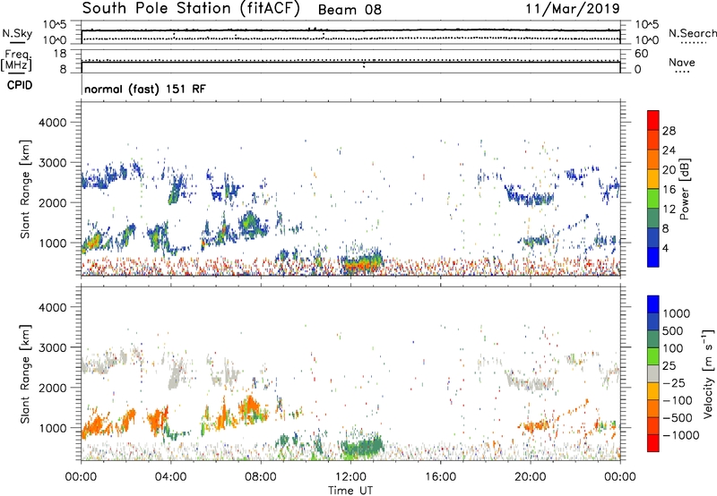Click the yellow 16-20 dB power swatch
Viewport: 717px width, 496px height.
coord(653,178)
